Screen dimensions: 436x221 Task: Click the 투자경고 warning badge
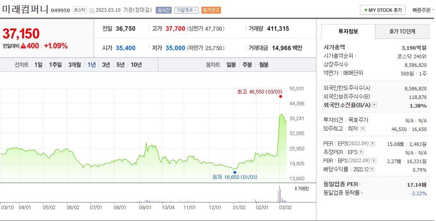pos(211,10)
